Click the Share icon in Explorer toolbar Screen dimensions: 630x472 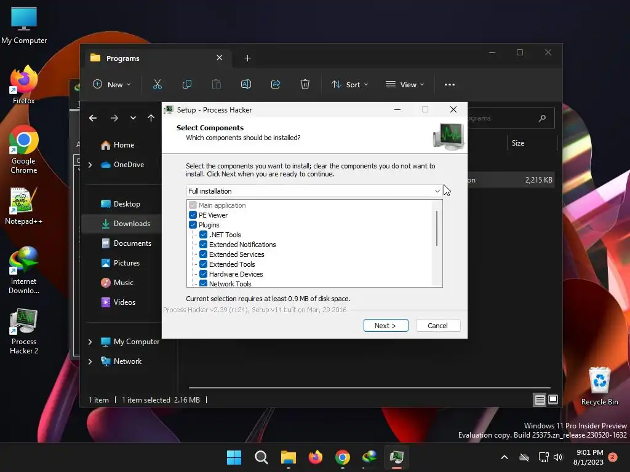coord(276,85)
